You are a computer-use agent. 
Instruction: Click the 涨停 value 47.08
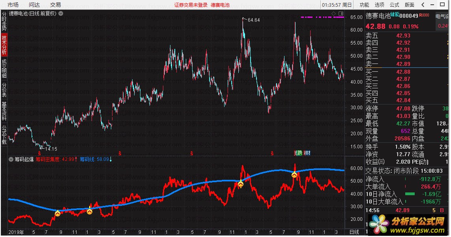[403, 109]
